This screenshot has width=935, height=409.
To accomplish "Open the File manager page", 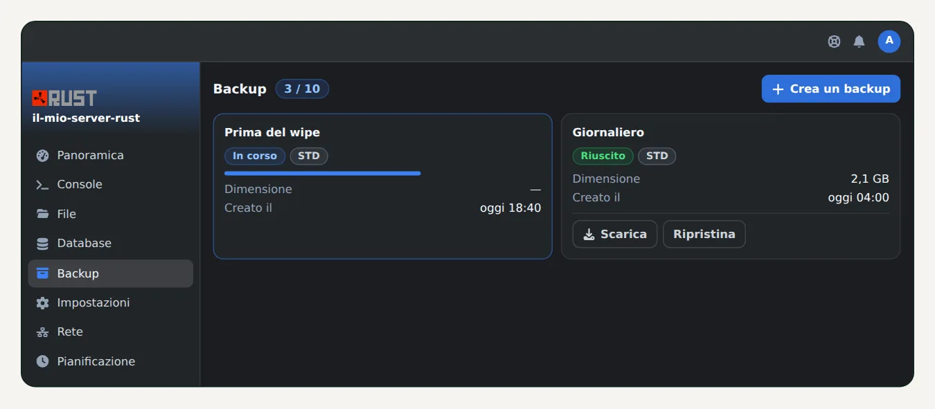I will click(111, 214).
